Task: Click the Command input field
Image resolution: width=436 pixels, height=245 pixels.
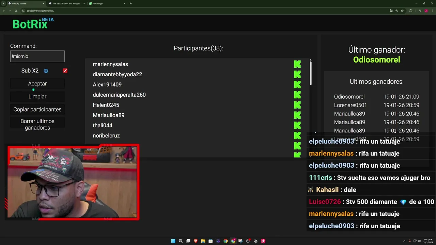Action: tap(37, 56)
